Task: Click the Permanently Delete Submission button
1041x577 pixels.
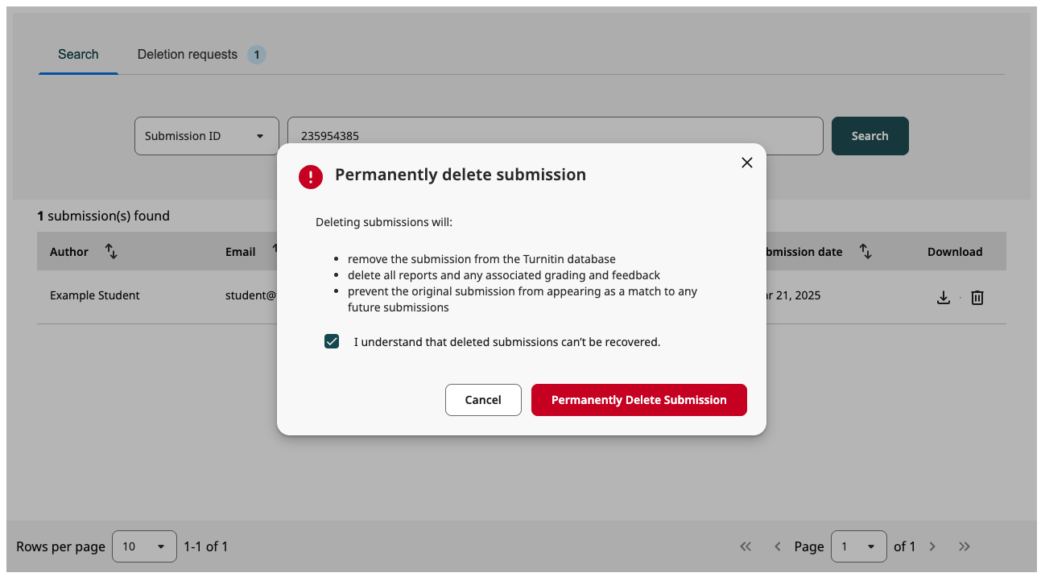Action: point(639,400)
